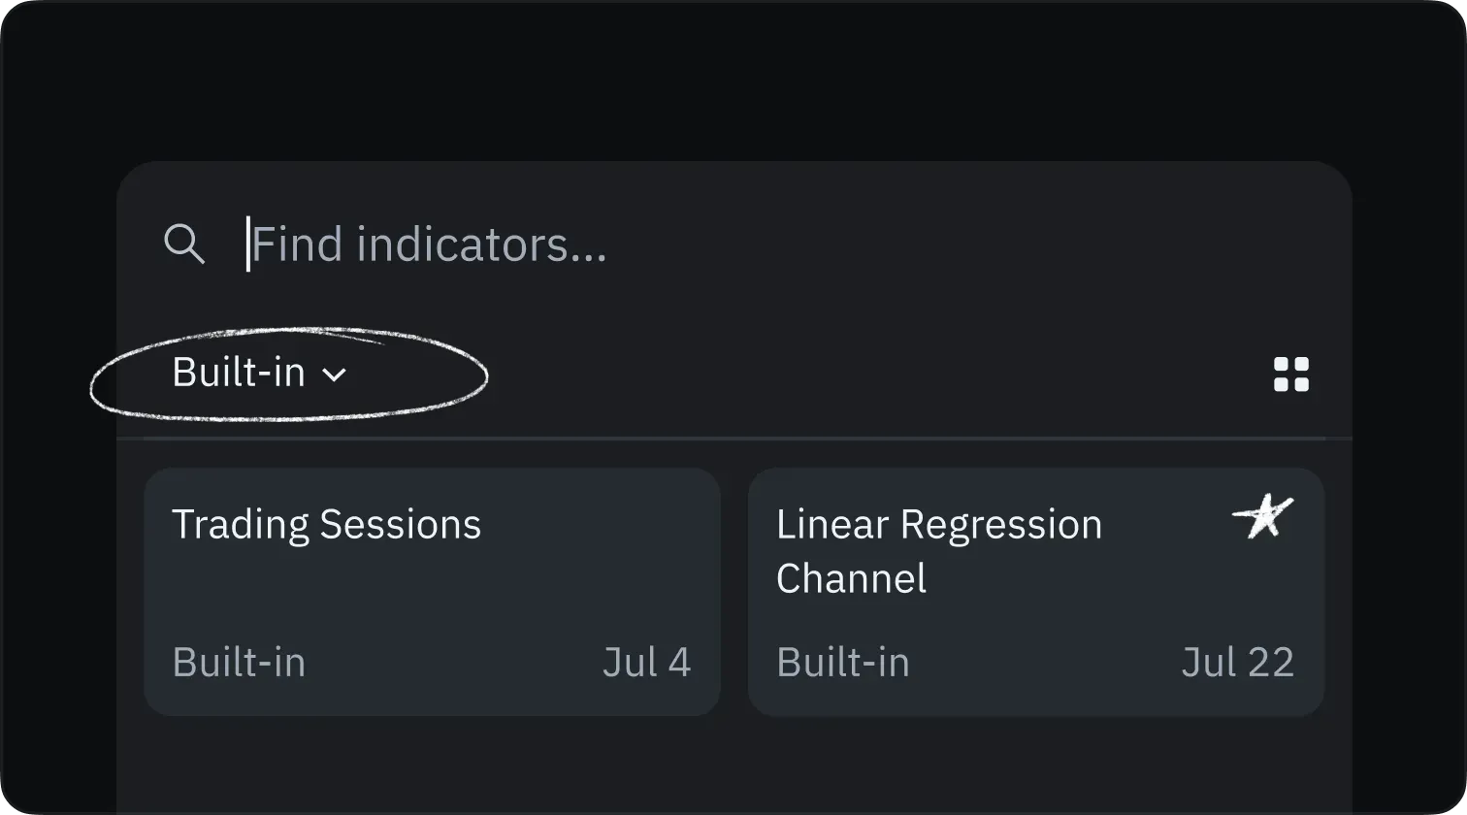
Task: Open the Trading Sessions indicator card
Action: [432, 592]
